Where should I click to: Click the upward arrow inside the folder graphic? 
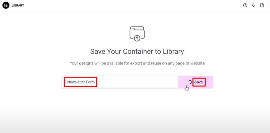point(137,38)
